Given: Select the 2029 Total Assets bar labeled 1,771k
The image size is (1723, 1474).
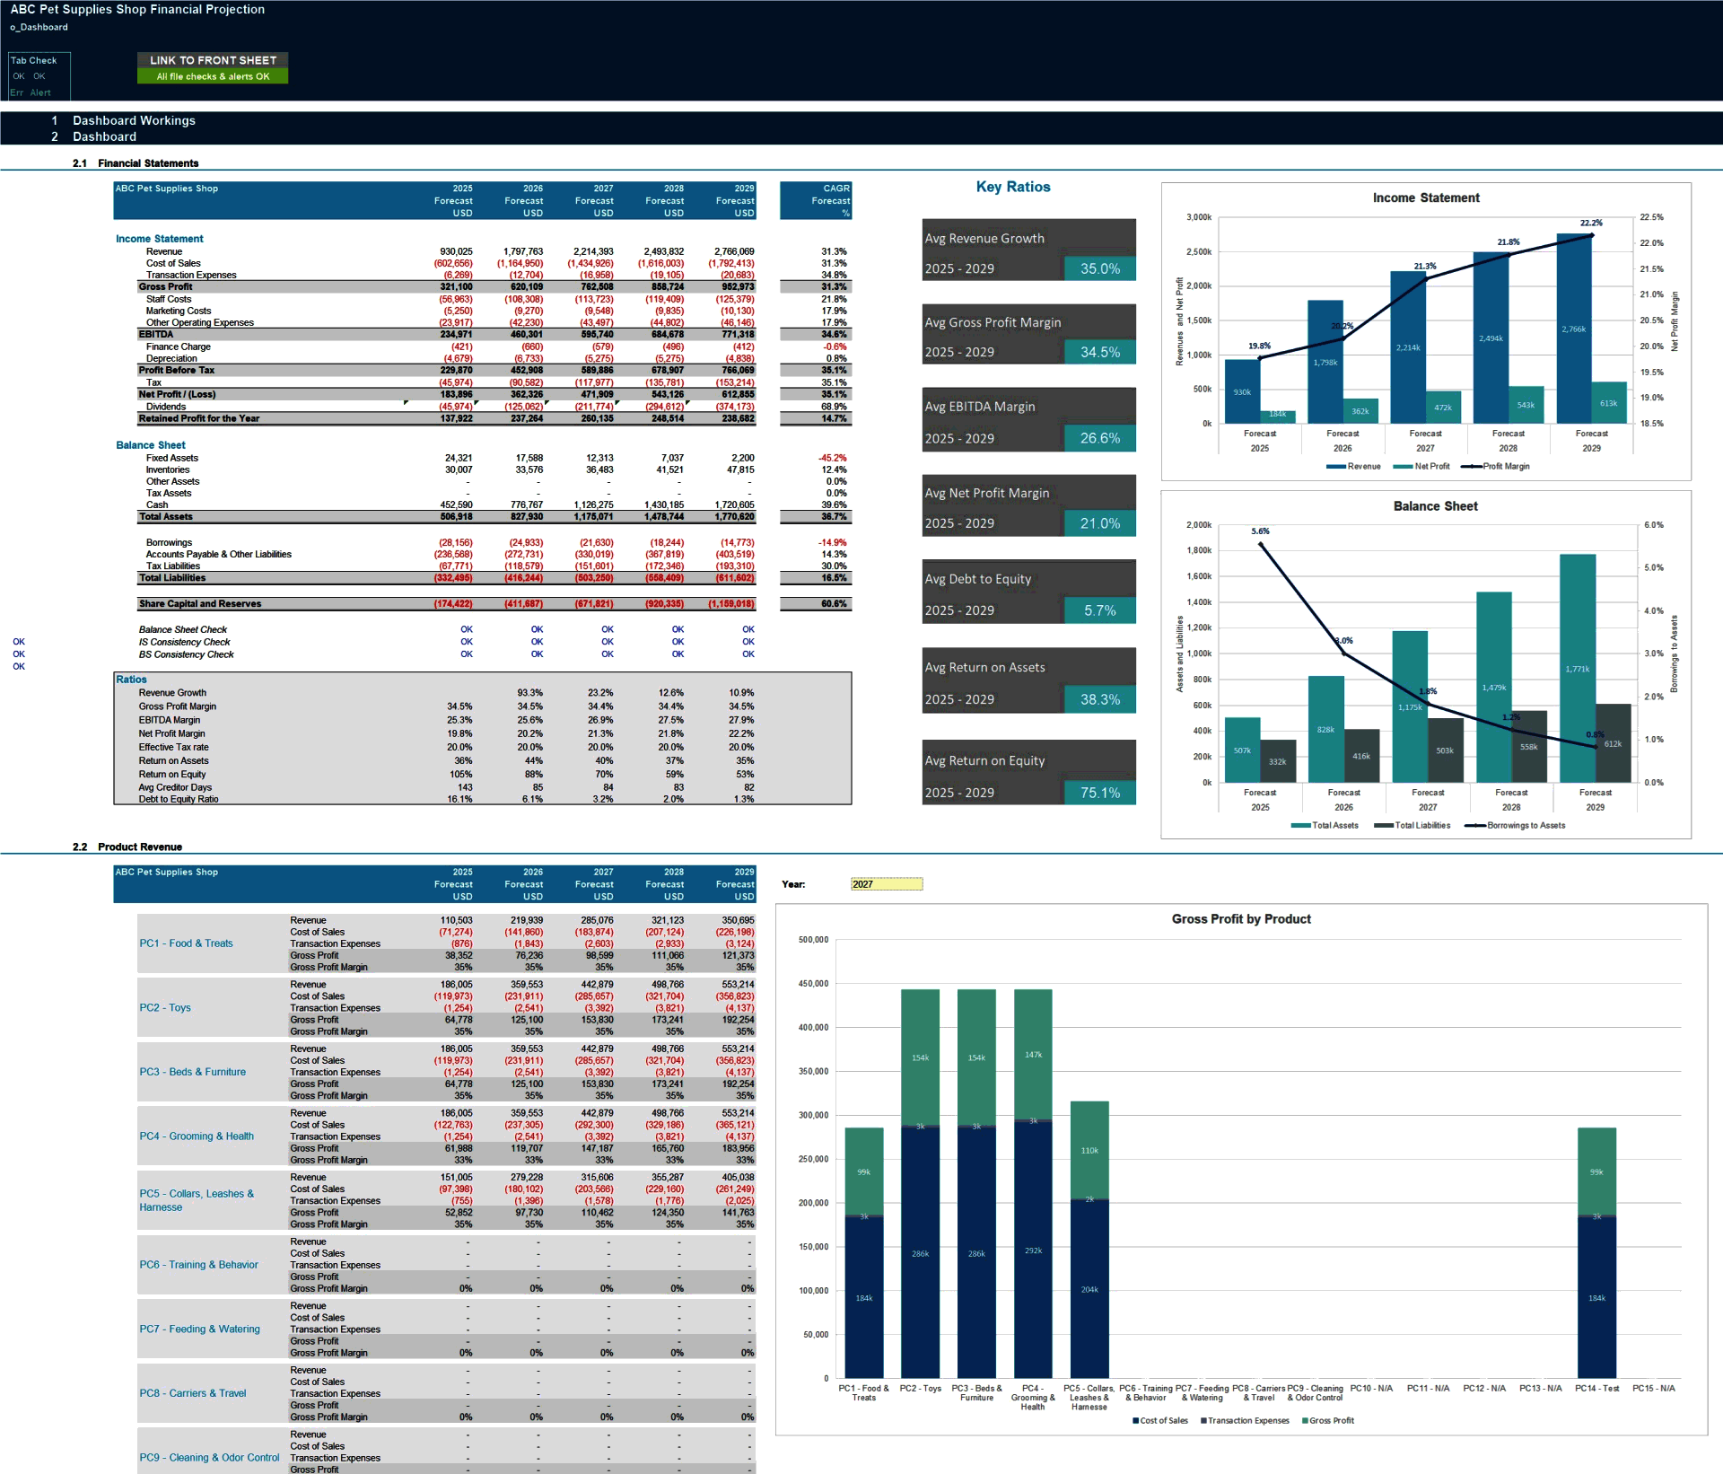Looking at the screenshot, I should pyautogui.click(x=1578, y=668).
